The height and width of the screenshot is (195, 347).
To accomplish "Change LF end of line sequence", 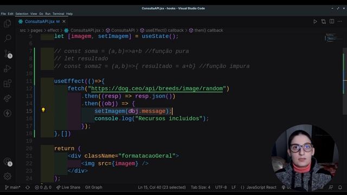I will click(234, 187).
